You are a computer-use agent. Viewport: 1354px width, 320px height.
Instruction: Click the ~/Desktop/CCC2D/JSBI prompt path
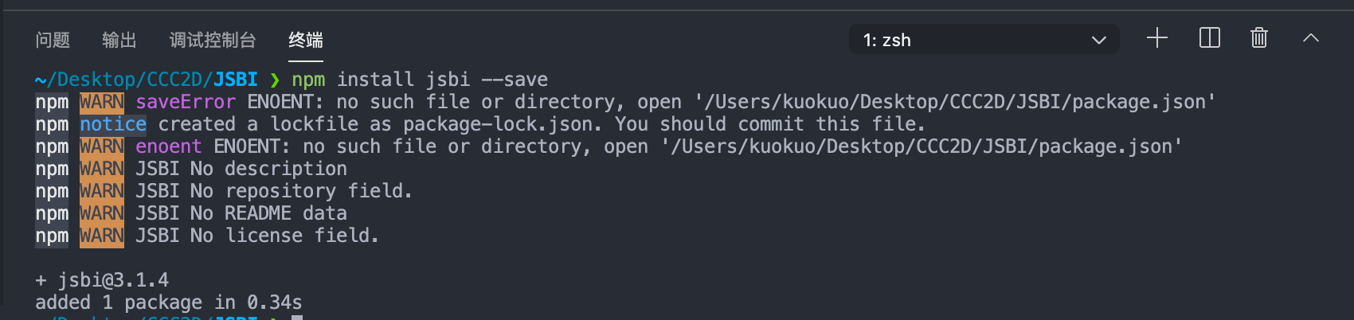[x=147, y=80]
